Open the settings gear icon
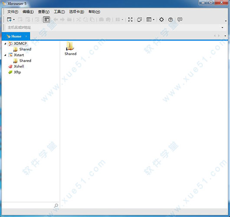The image size is (230, 217). click(x=161, y=20)
